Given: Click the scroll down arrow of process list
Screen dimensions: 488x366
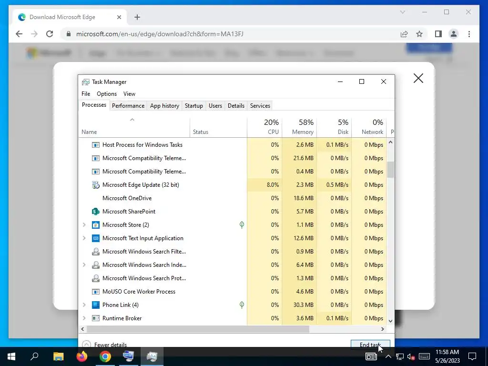Looking at the screenshot, I should coord(390,321).
